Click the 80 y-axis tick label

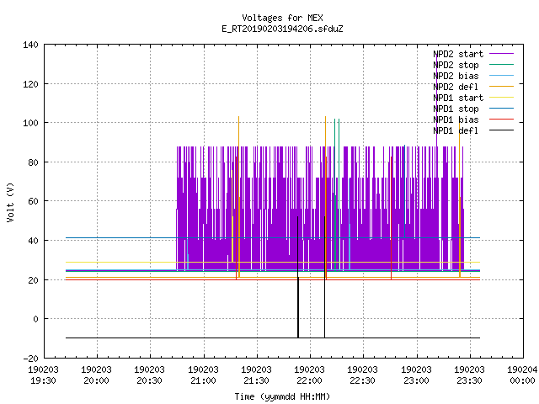pyautogui.click(x=33, y=162)
